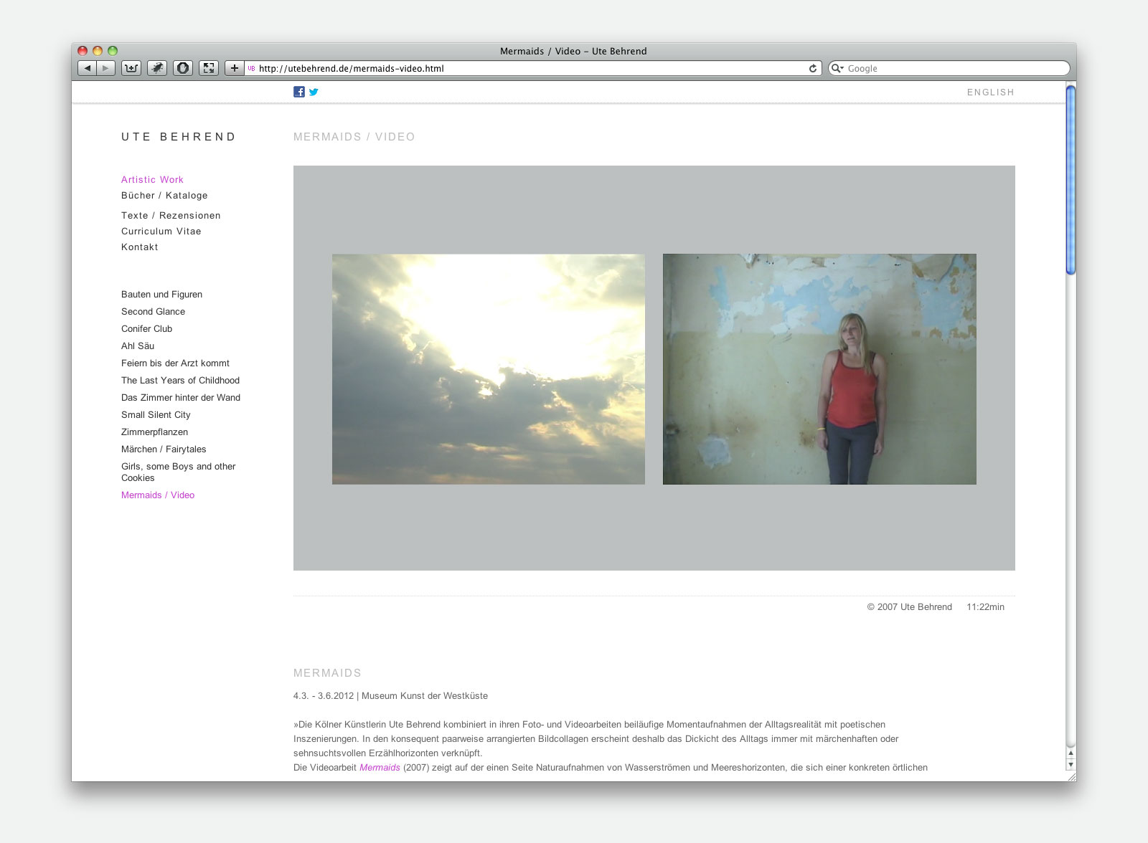The width and height of the screenshot is (1148, 843).
Task: Expand the Google search magnifier dropdown
Action: click(837, 69)
